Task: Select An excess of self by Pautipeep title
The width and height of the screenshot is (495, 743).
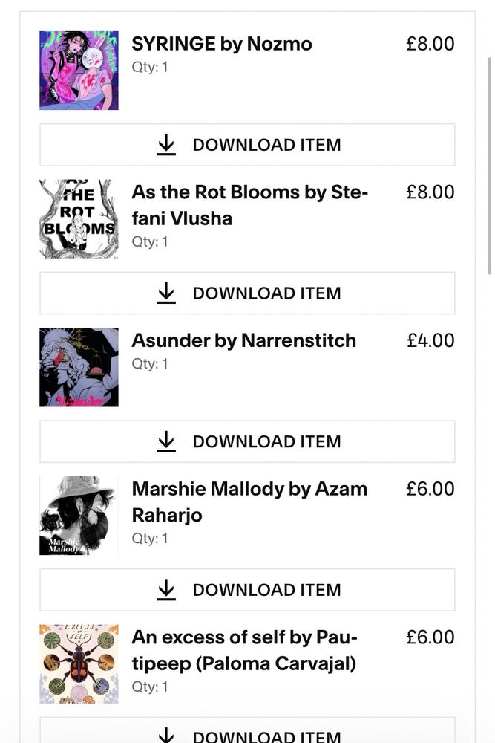Action: [x=244, y=650]
